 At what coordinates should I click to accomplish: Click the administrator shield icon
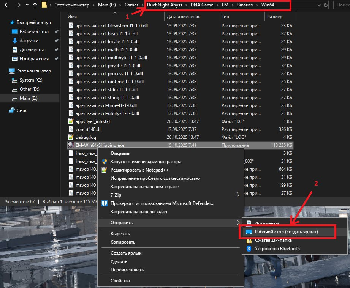point(104,162)
